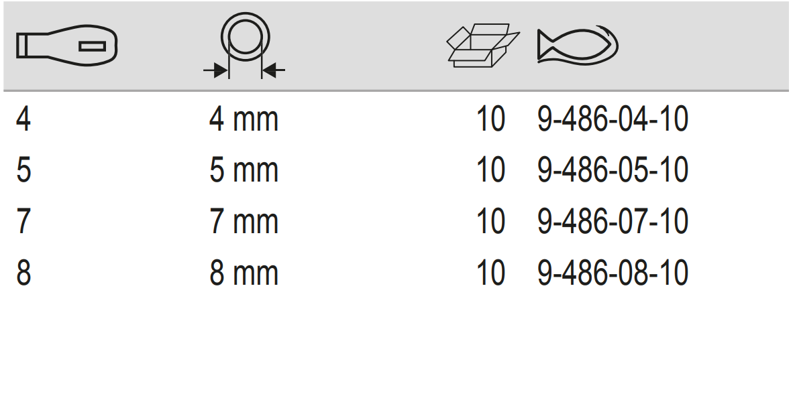Image resolution: width=793 pixels, height=394 pixels.
Task: Click the 8 mm diameter value
Action: click(x=244, y=273)
